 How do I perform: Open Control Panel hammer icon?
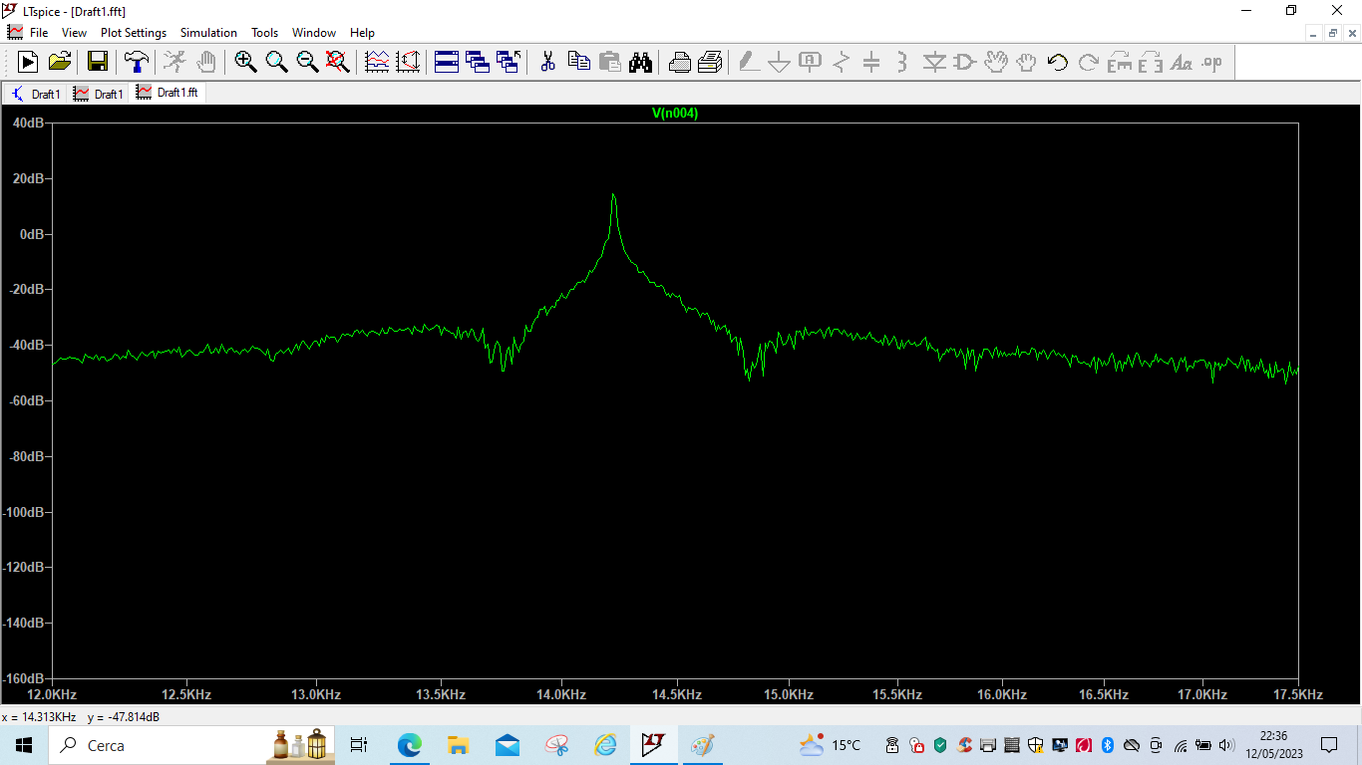pos(137,62)
